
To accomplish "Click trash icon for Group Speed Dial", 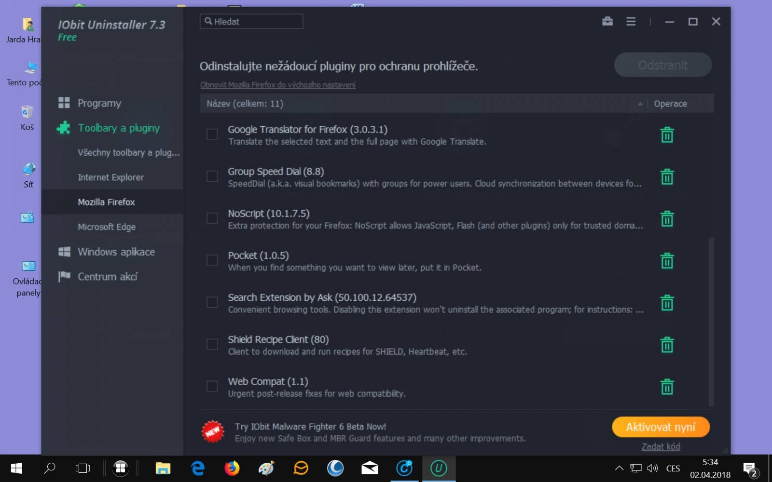I will [667, 177].
